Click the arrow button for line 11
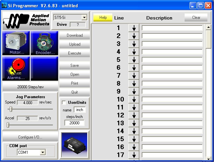 pos(134,107)
